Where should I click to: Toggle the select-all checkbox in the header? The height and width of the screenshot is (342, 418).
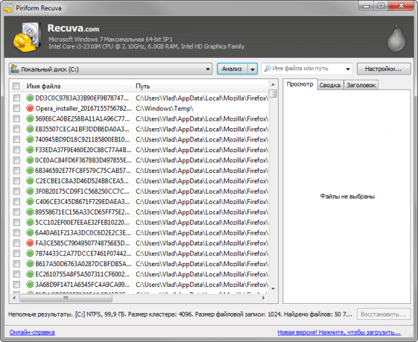click(16, 87)
